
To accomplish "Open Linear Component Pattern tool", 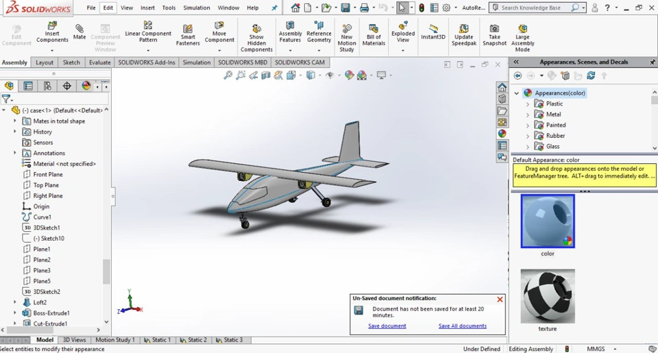I will pyautogui.click(x=148, y=32).
